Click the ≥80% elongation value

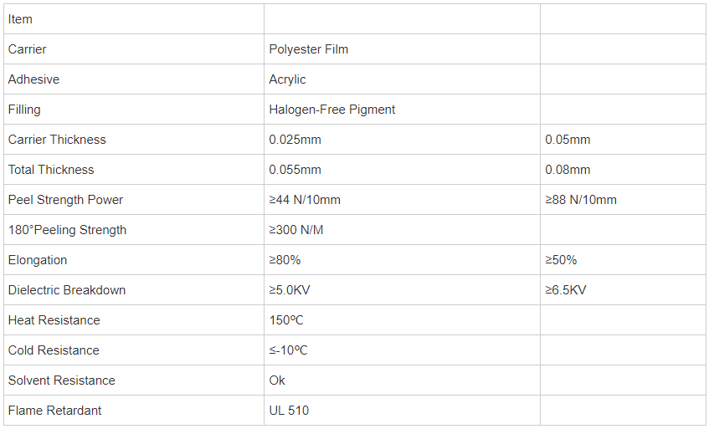pos(285,259)
